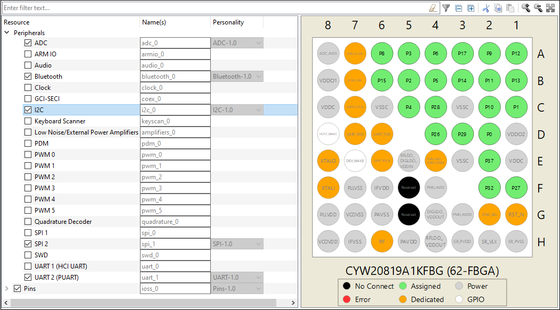Screen dimensions: 560x310
Task: Click the orange RF pin on the diagram
Action: [x=382, y=241]
